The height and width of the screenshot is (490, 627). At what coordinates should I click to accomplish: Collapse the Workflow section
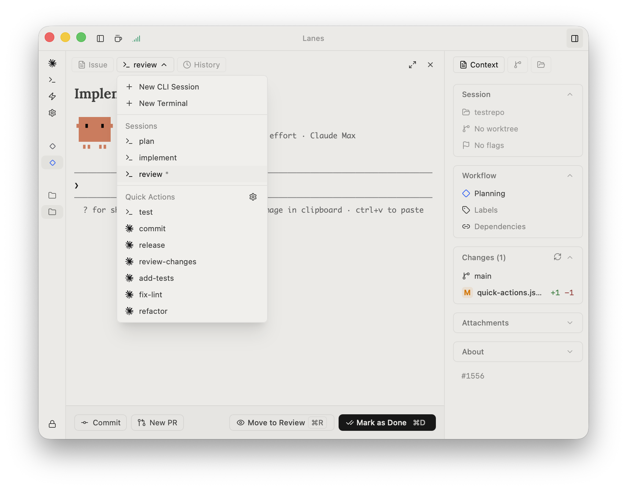click(x=570, y=175)
